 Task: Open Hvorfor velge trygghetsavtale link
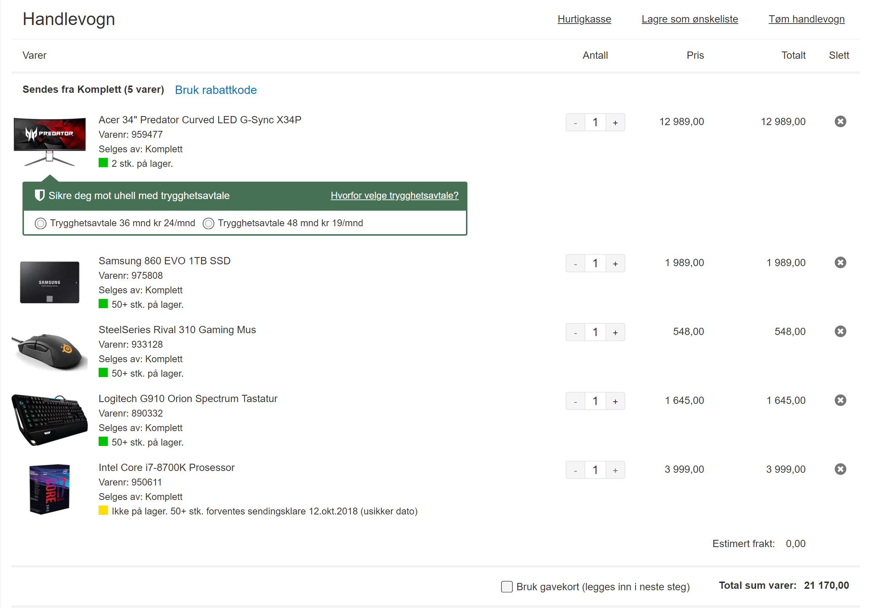(395, 195)
